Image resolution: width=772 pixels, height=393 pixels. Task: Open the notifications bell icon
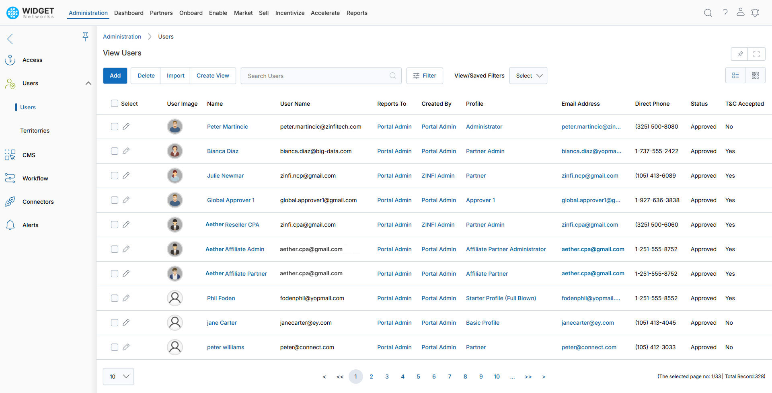tap(755, 12)
